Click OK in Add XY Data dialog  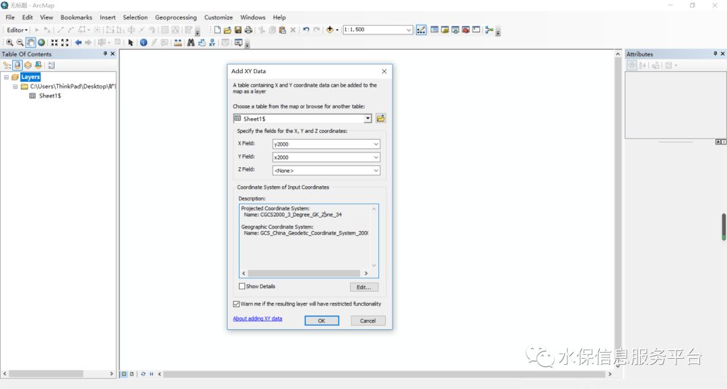tap(322, 320)
